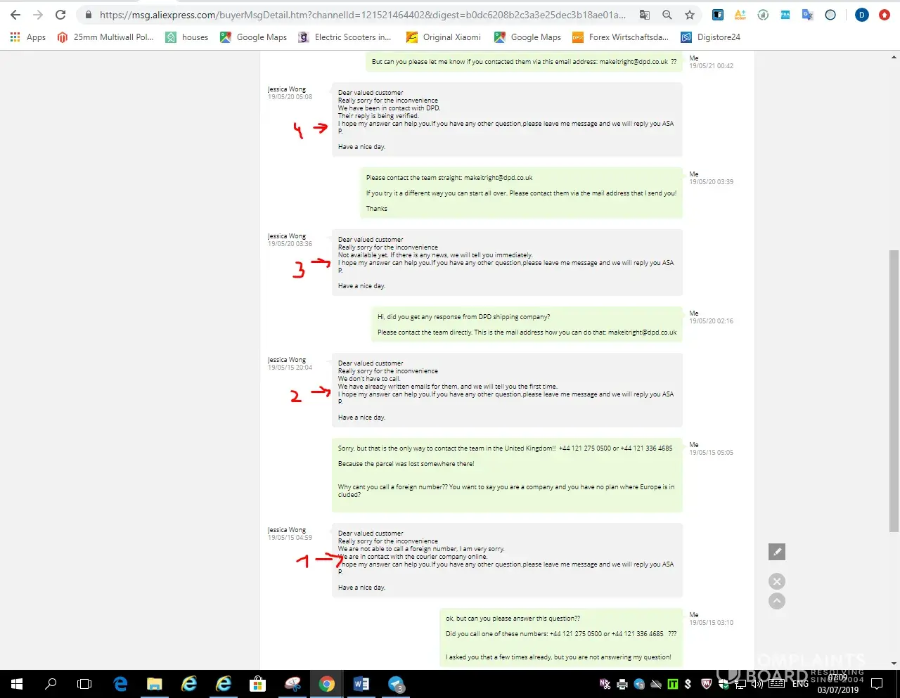Screen dimensions: 900x698
Task: Click the browser forward arrow
Action: [x=38, y=15]
